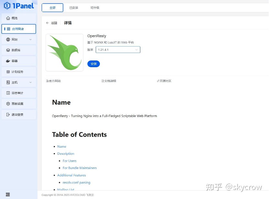Select the 应用商店 grid icon
The image size is (269, 199).
coord(8,29)
